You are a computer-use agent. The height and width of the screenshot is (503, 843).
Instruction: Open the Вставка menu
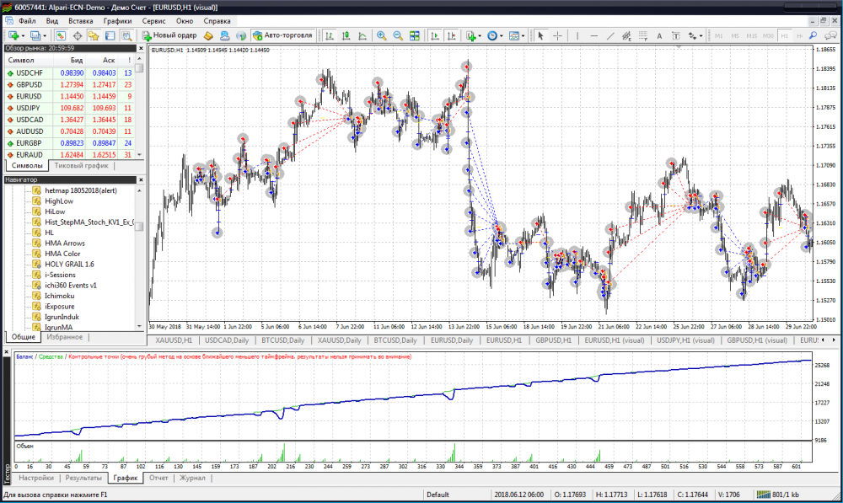[x=81, y=21]
